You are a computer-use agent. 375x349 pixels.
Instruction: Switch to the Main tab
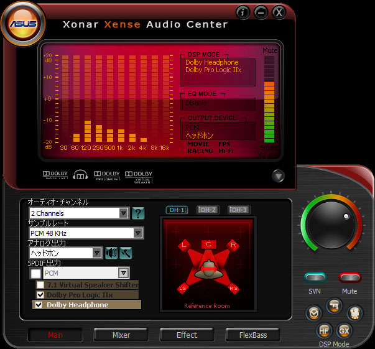(55, 335)
